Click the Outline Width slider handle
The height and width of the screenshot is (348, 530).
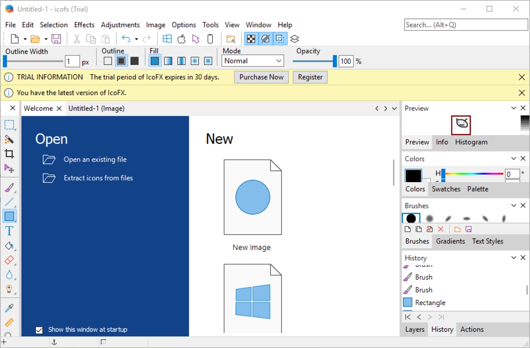[5, 62]
